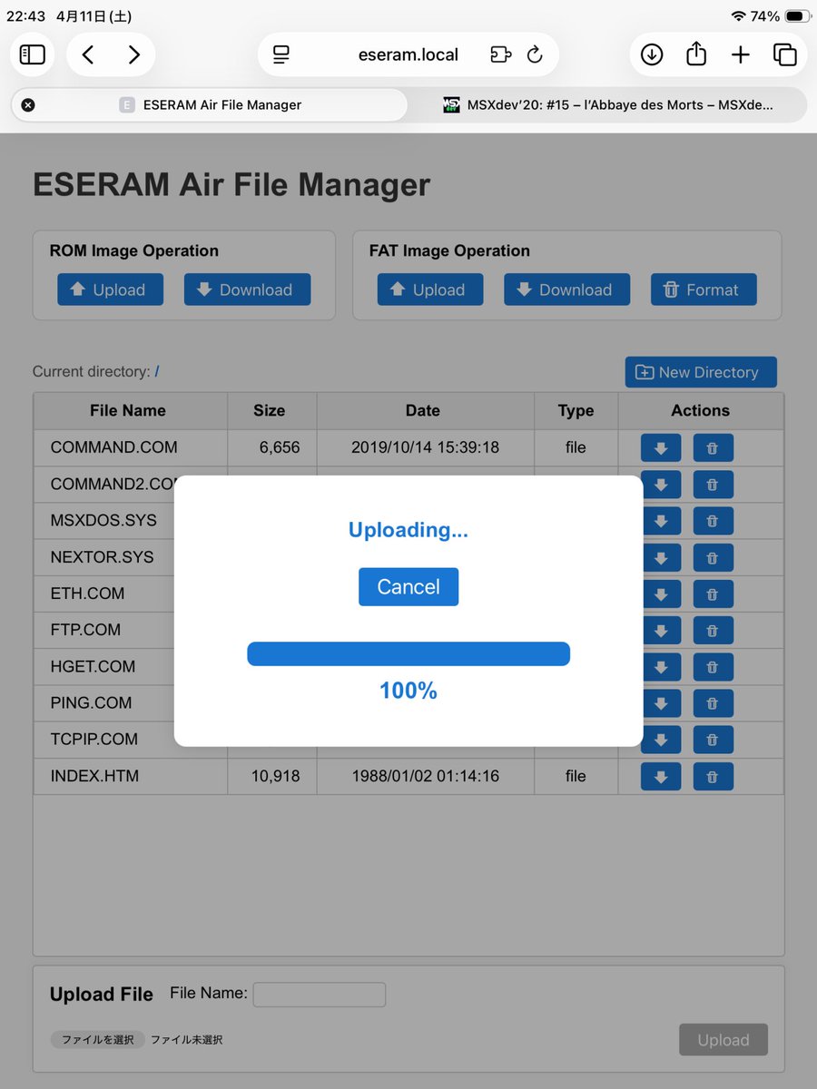Download the INDEX.HTM file
This screenshot has width=817, height=1089.
pos(661,777)
